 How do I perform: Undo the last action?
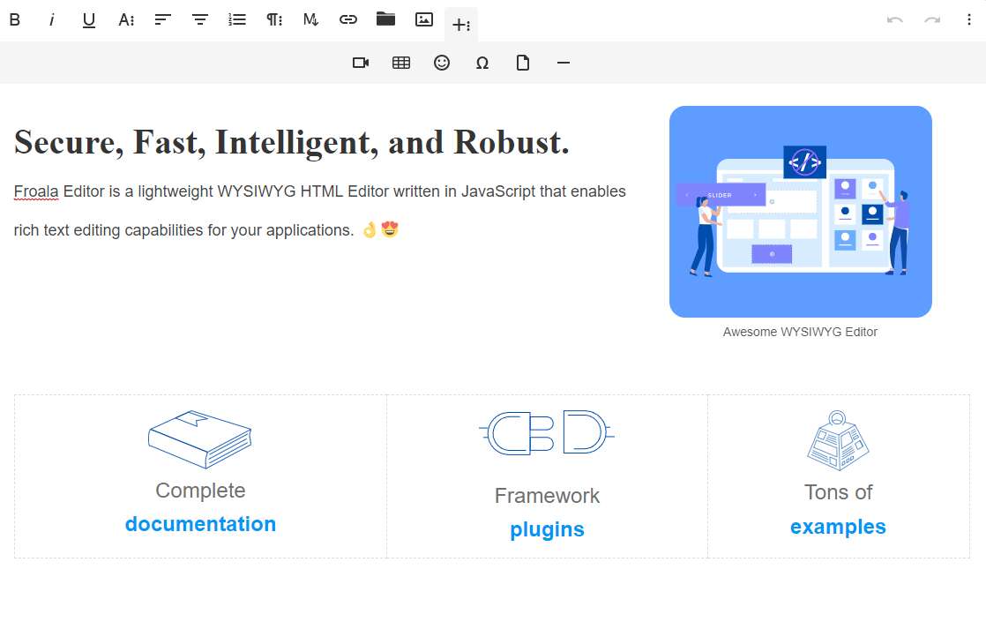(895, 20)
